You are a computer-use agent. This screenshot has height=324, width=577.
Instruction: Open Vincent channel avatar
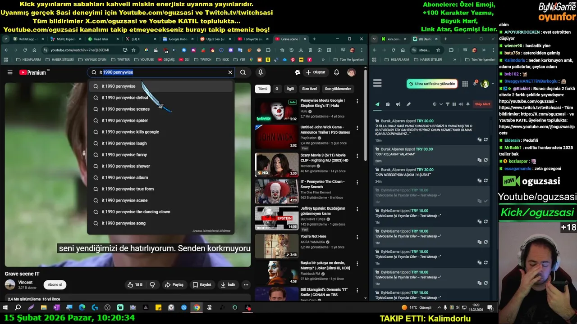click(10, 285)
